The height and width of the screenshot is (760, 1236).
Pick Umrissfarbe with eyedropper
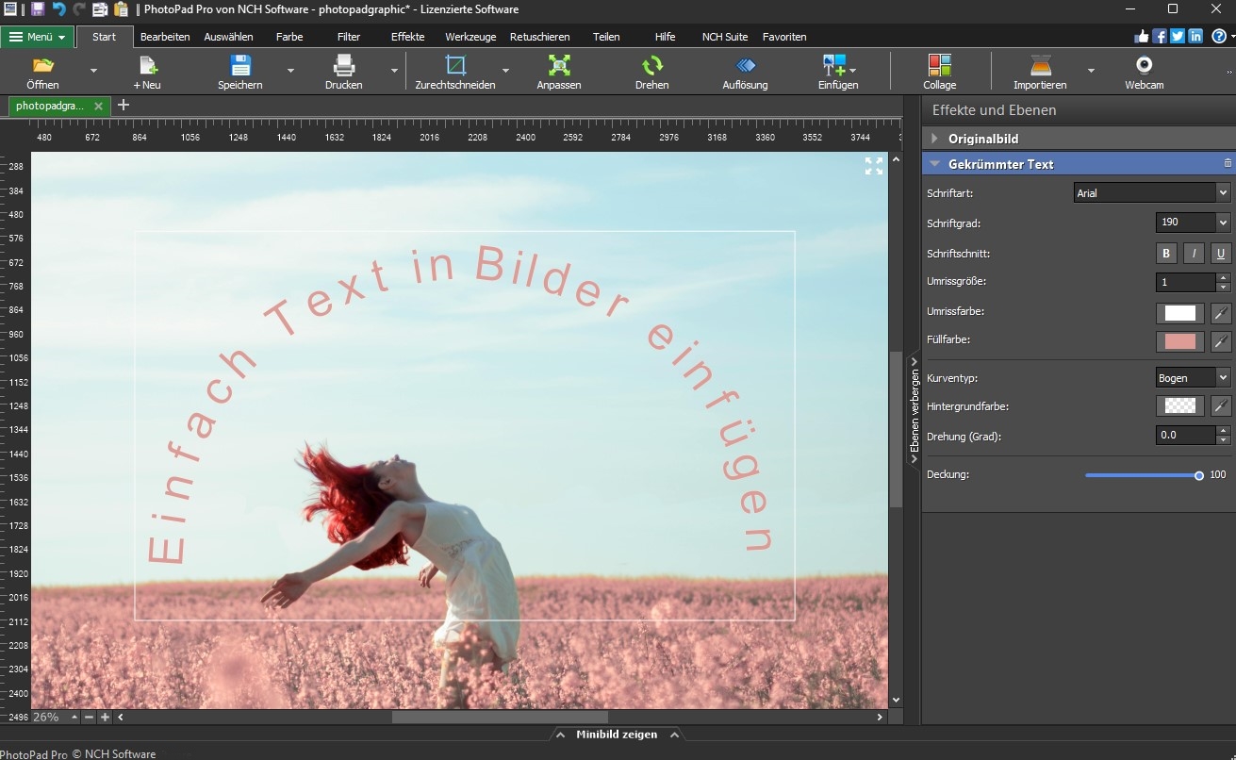tap(1221, 313)
